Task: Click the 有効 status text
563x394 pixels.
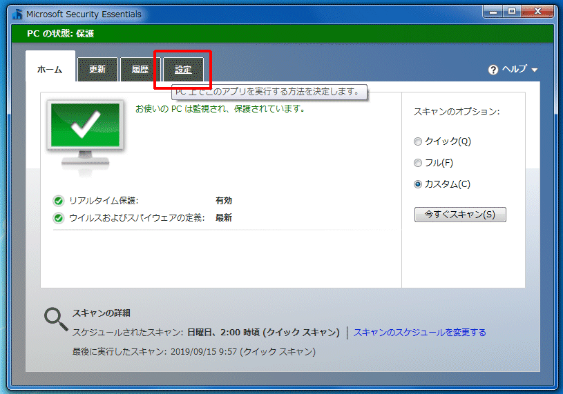Action: 224,200
